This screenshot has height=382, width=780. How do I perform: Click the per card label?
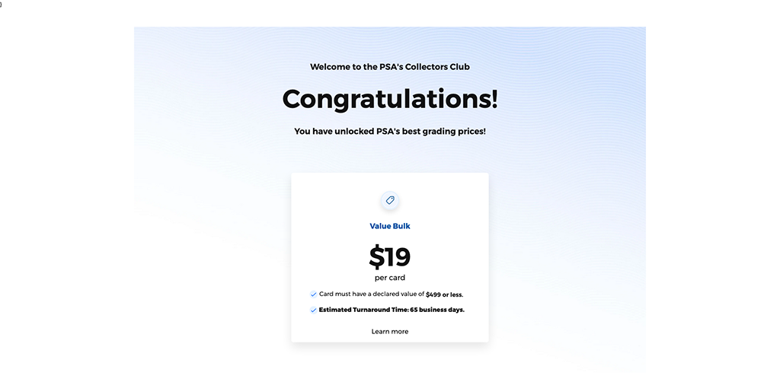[390, 278]
